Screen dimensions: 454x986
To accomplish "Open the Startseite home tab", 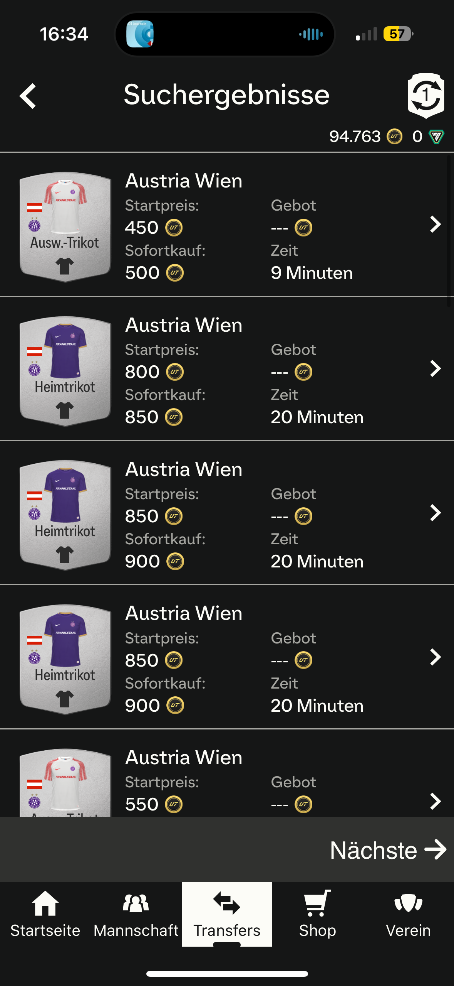I will point(45,914).
